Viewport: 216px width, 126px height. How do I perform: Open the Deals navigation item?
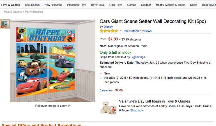tap(194, 5)
